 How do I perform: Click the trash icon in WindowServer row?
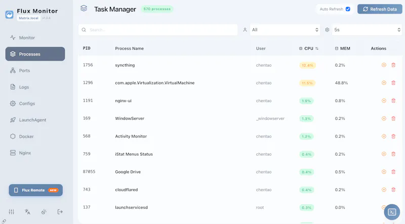click(393, 118)
